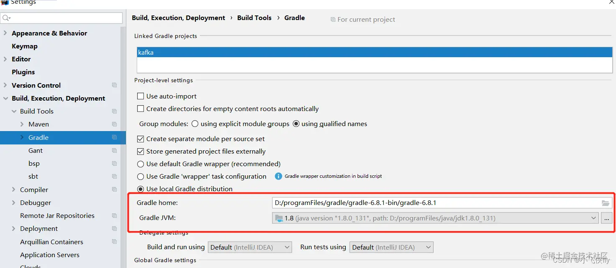Click Build, Execution, Deployment breadcrumb

click(x=179, y=18)
